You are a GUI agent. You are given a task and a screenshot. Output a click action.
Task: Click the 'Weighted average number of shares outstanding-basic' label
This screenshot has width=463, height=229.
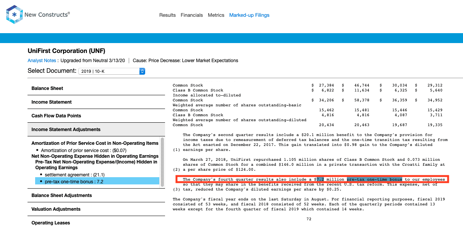237,105
